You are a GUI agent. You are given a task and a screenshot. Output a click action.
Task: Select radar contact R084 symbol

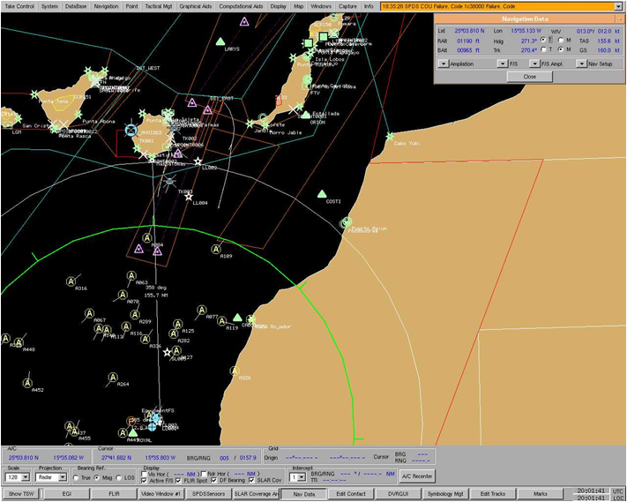coord(147,238)
